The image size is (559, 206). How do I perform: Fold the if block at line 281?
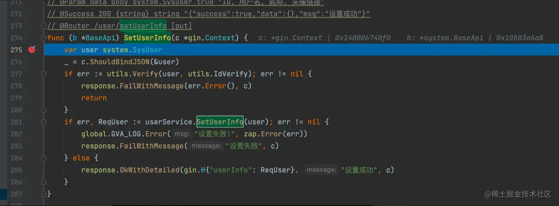pos(44,122)
